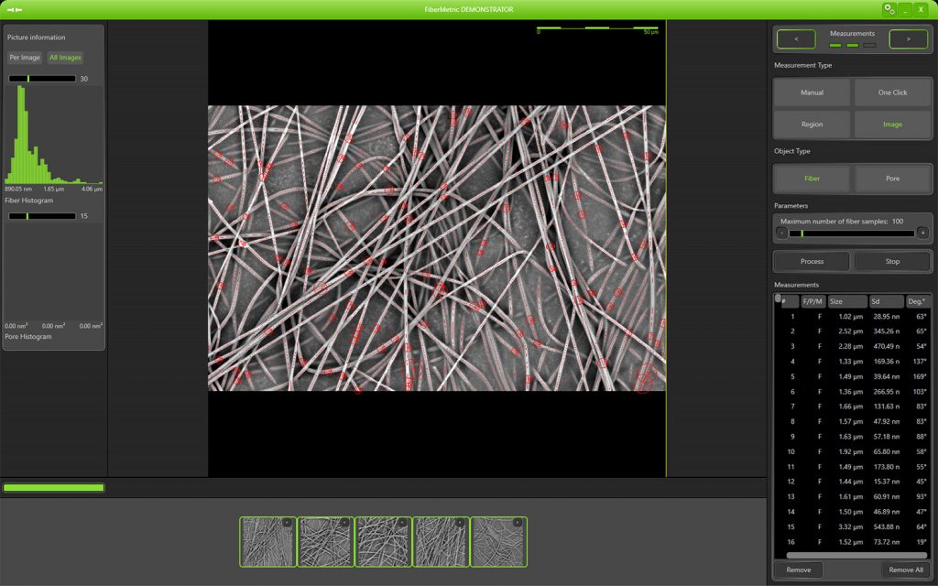
Task: Decrease fiber samples with the minus button
Action: (781, 233)
